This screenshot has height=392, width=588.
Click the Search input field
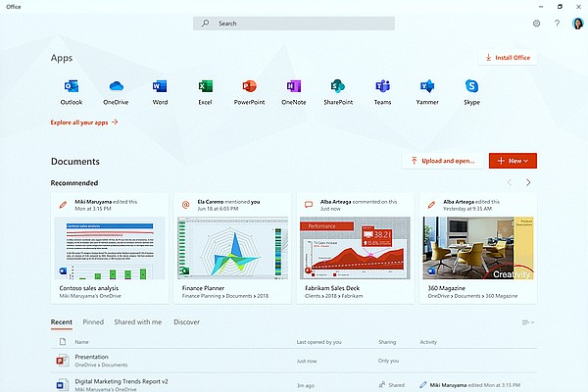(x=294, y=23)
